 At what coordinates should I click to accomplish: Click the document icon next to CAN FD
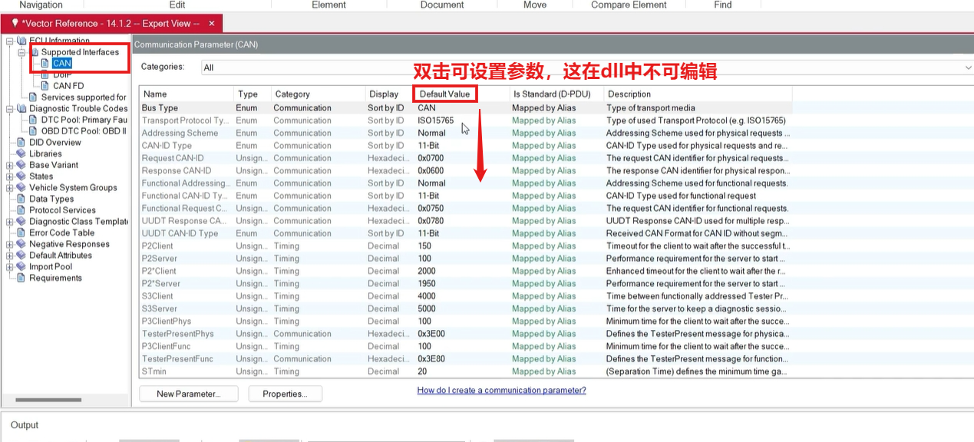(x=45, y=86)
